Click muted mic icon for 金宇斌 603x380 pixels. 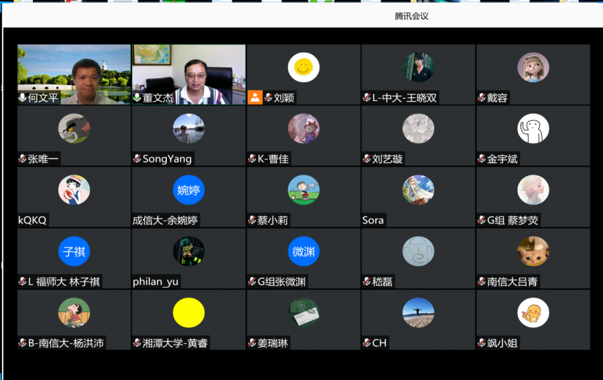click(481, 159)
